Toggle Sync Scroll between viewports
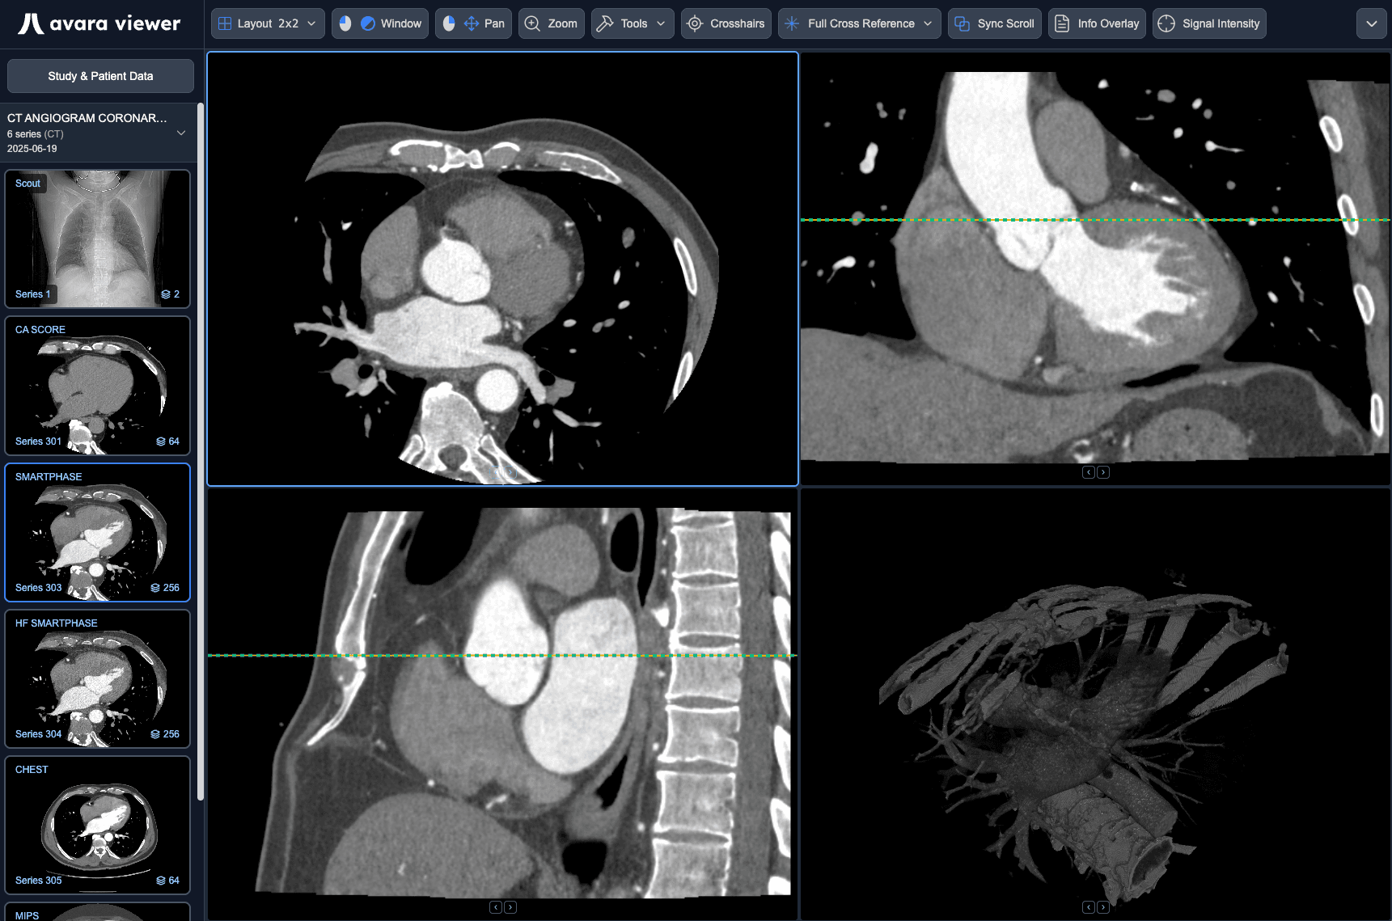 pos(994,23)
